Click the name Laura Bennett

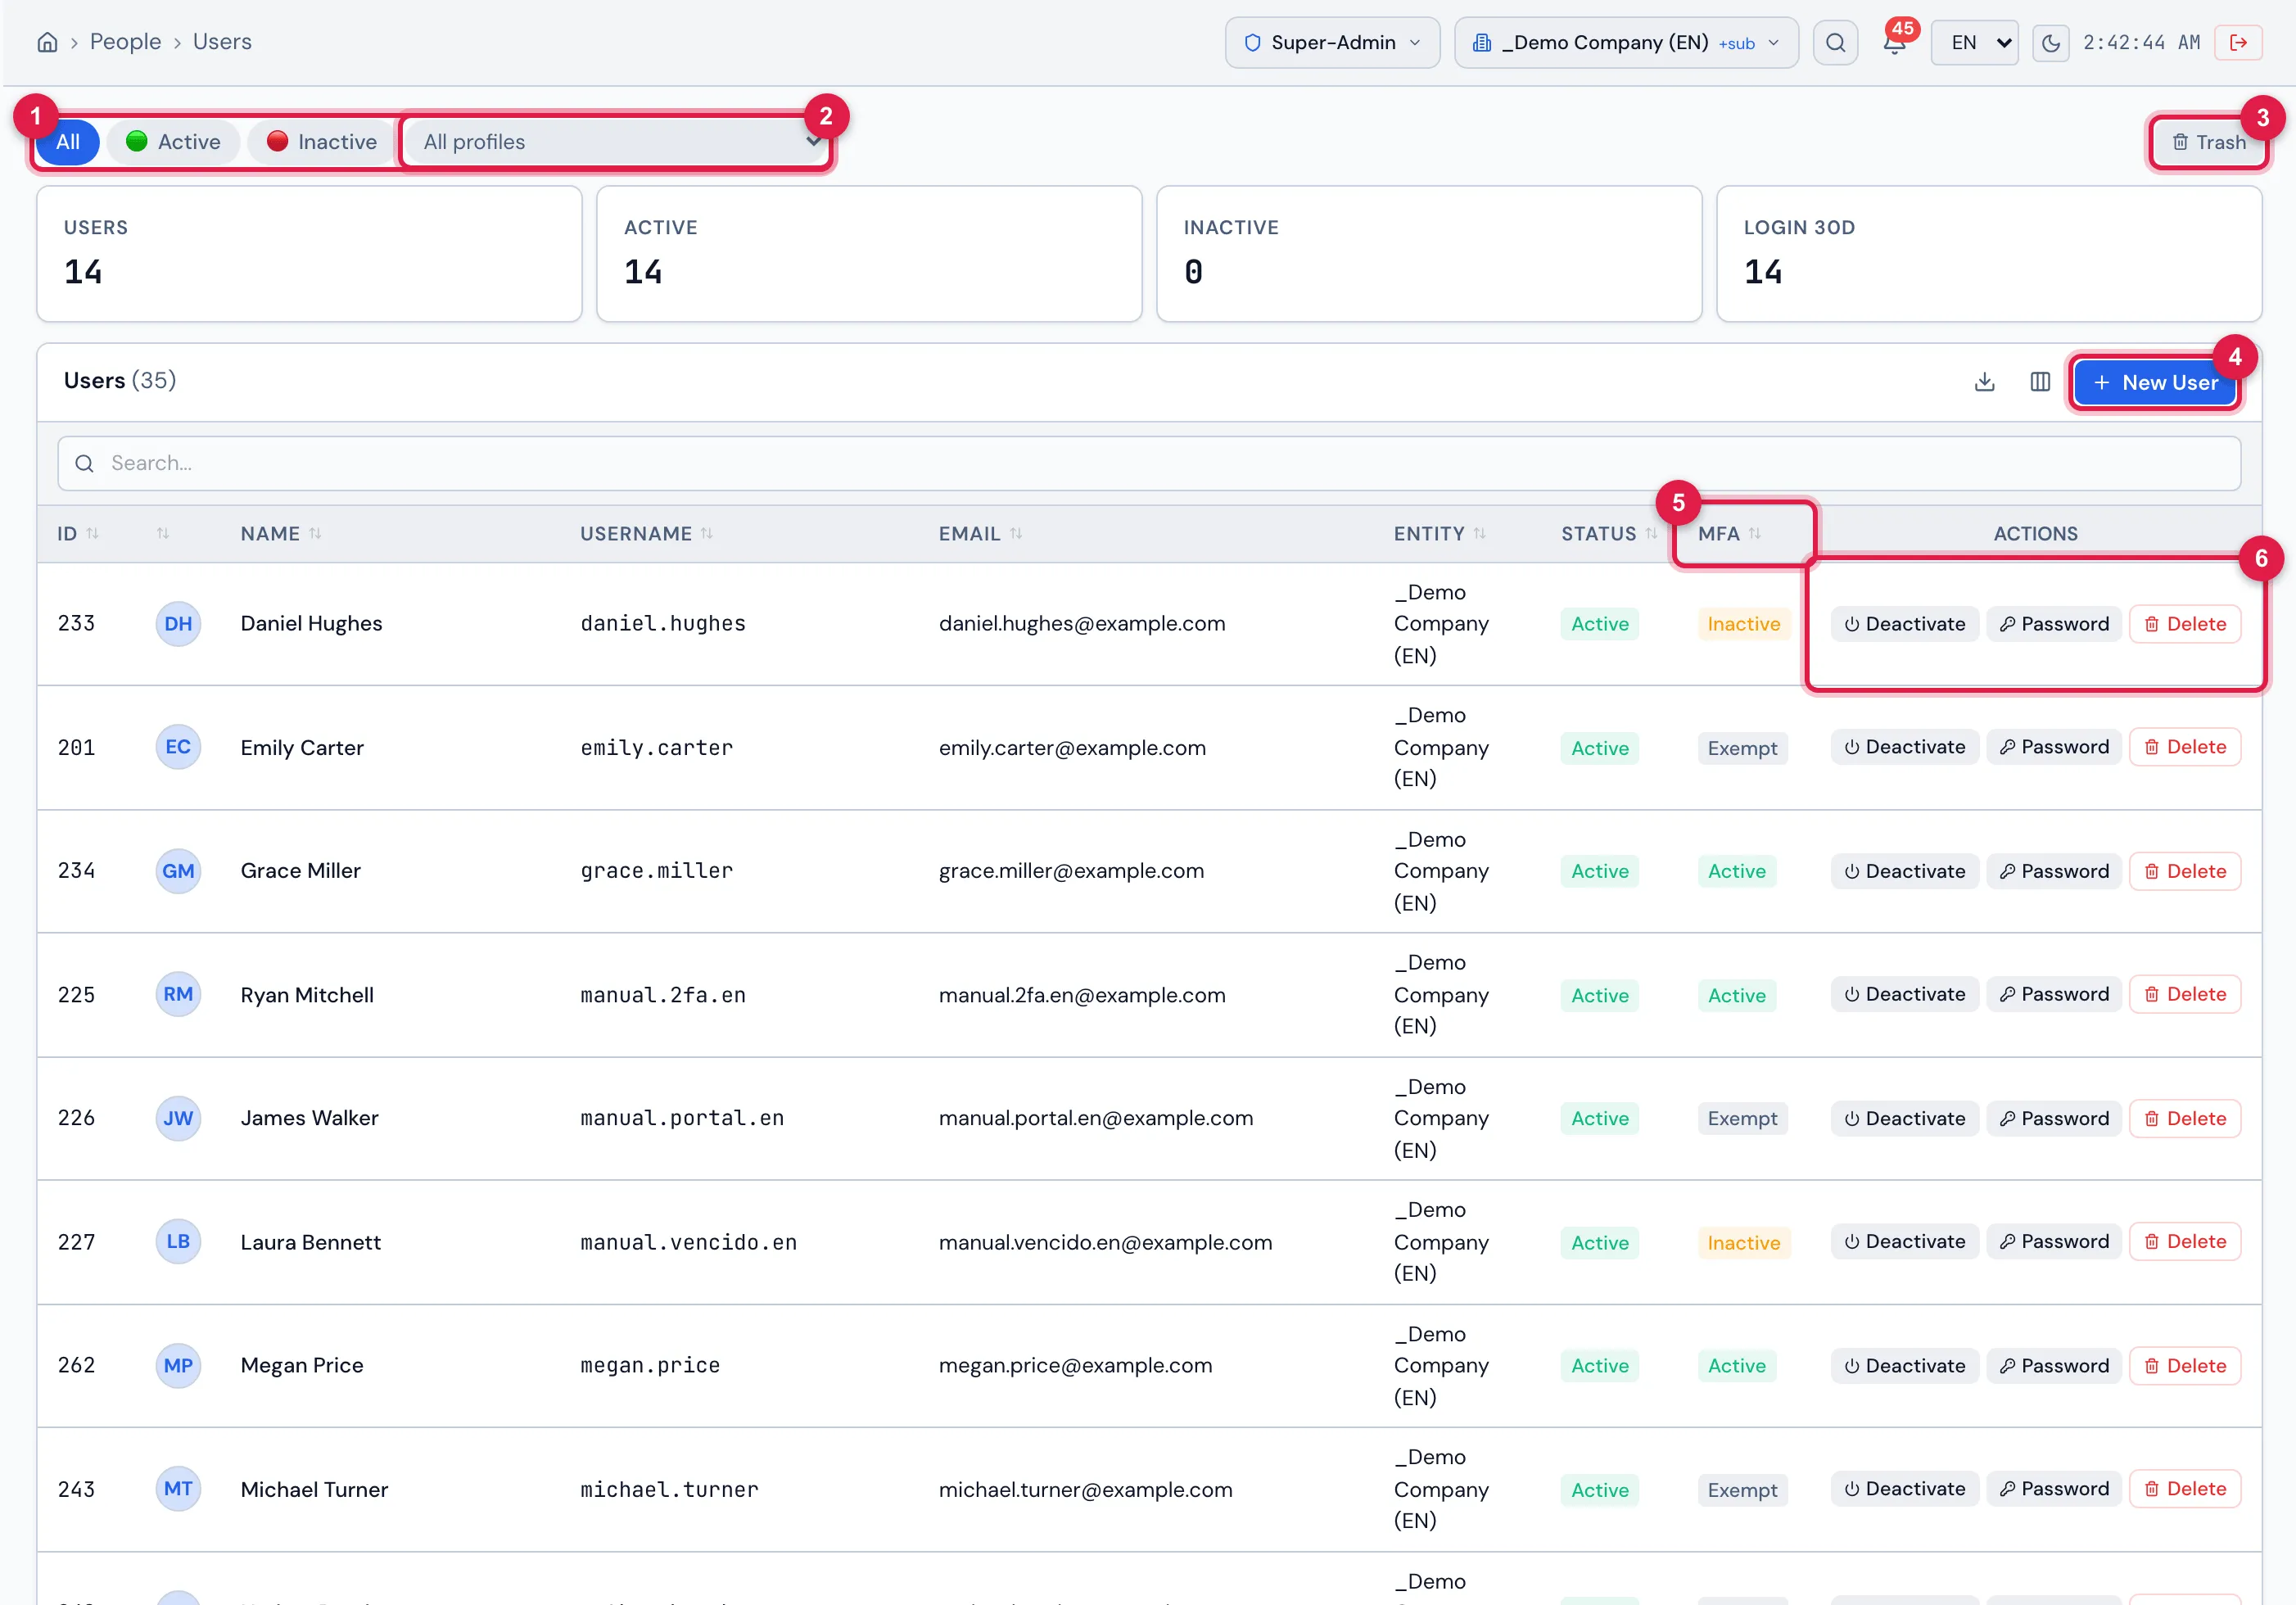click(x=310, y=1242)
